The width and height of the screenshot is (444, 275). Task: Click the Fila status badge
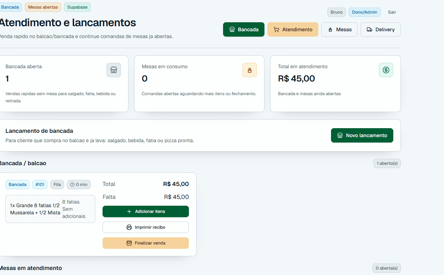(x=57, y=185)
